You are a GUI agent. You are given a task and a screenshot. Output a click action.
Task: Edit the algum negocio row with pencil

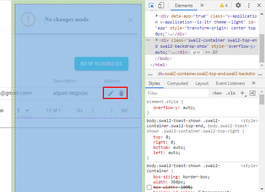(111, 93)
